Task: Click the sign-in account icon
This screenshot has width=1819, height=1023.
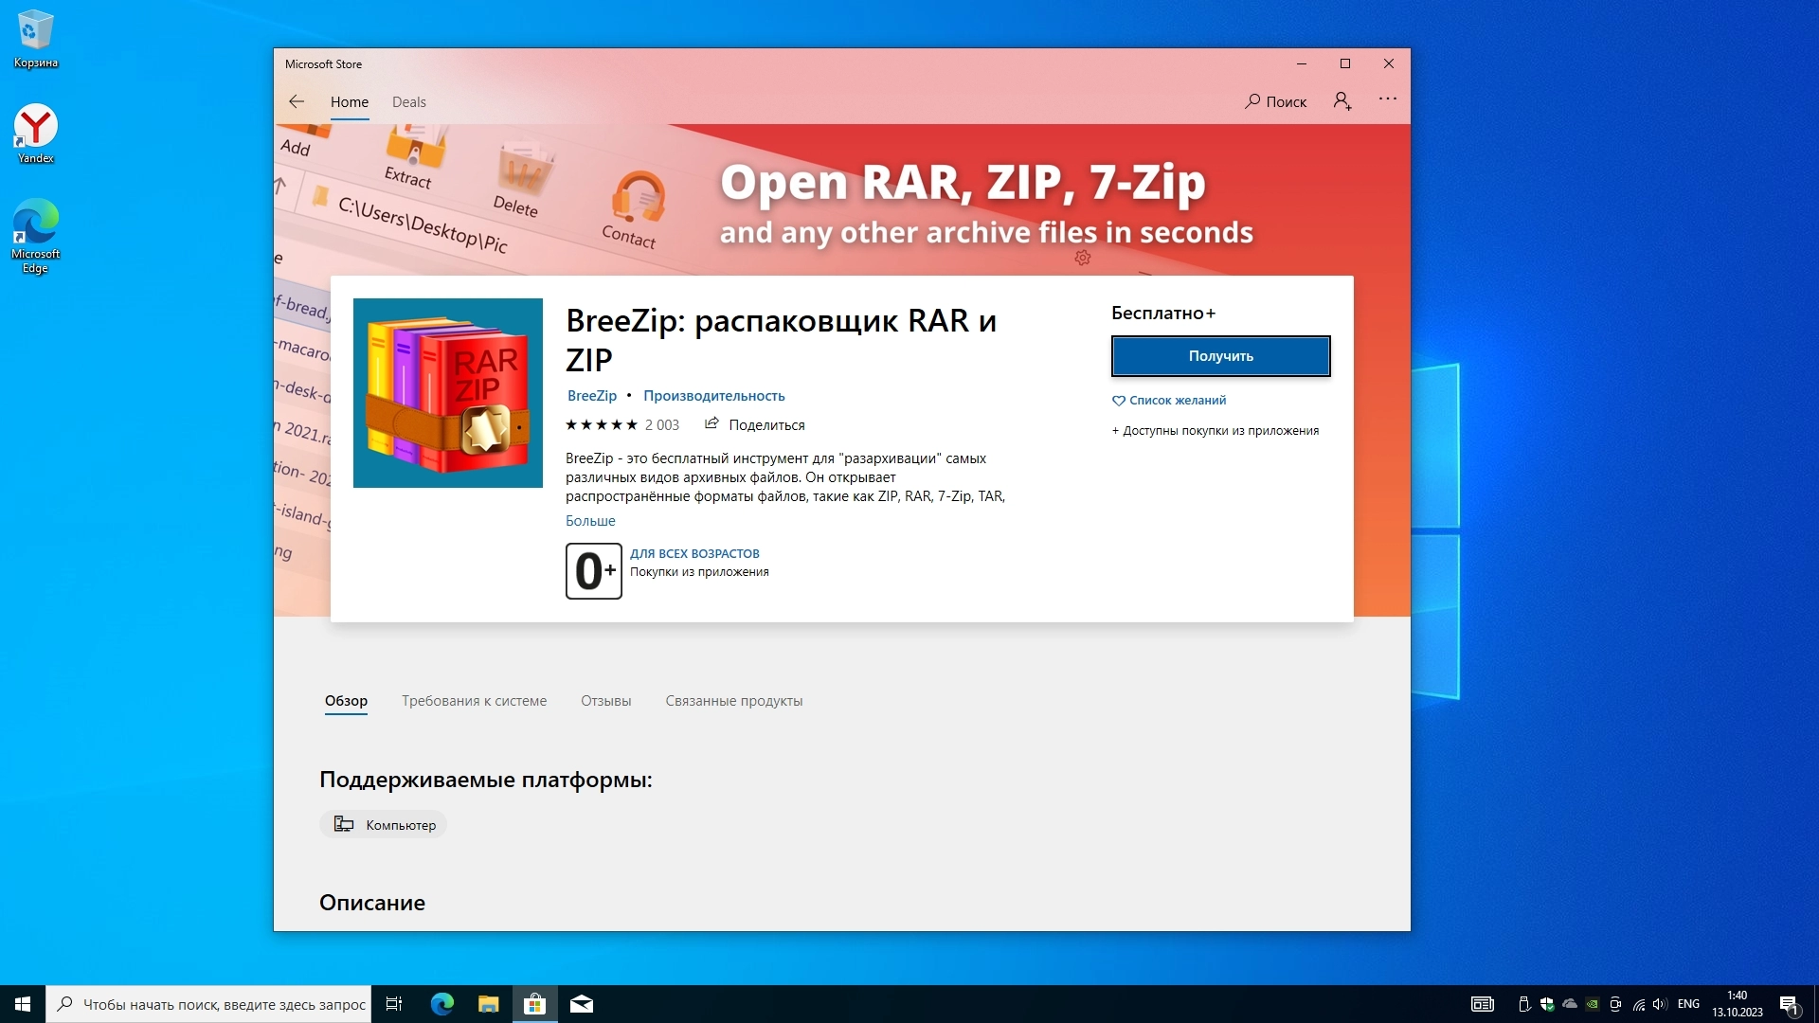Action: (1342, 100)
